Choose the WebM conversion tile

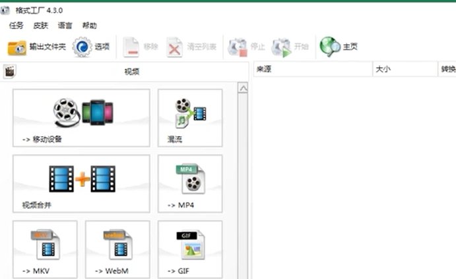(117, 249)
